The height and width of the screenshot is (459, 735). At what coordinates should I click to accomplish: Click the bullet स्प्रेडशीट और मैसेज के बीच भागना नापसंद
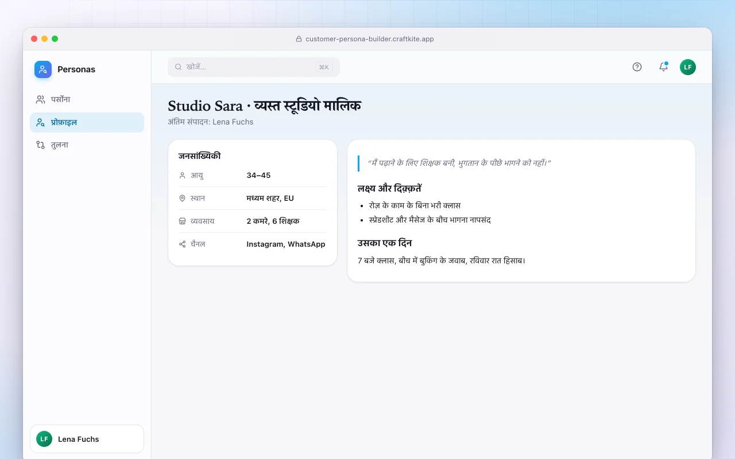(430, 220)
